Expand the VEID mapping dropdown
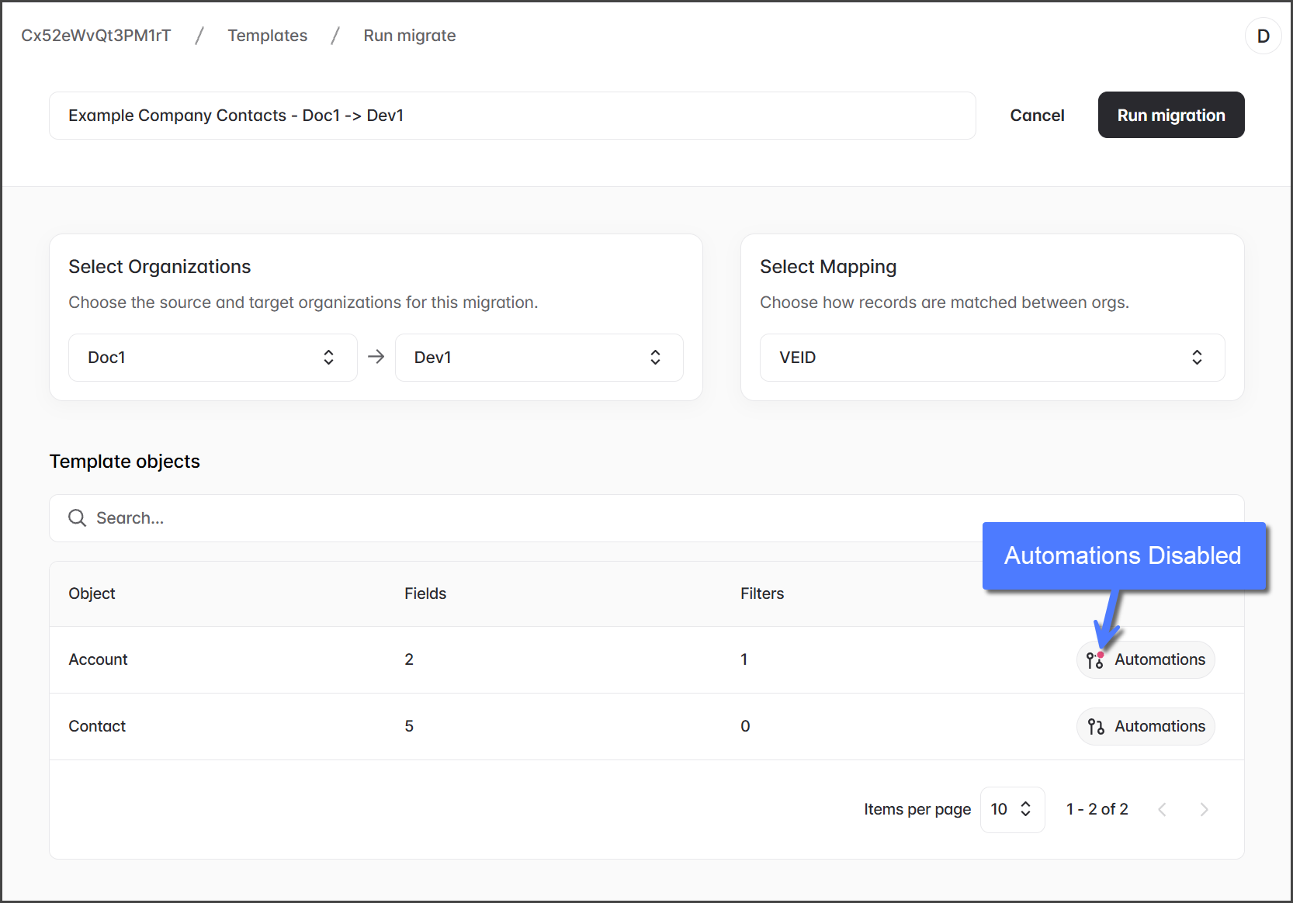 [992, 358]
